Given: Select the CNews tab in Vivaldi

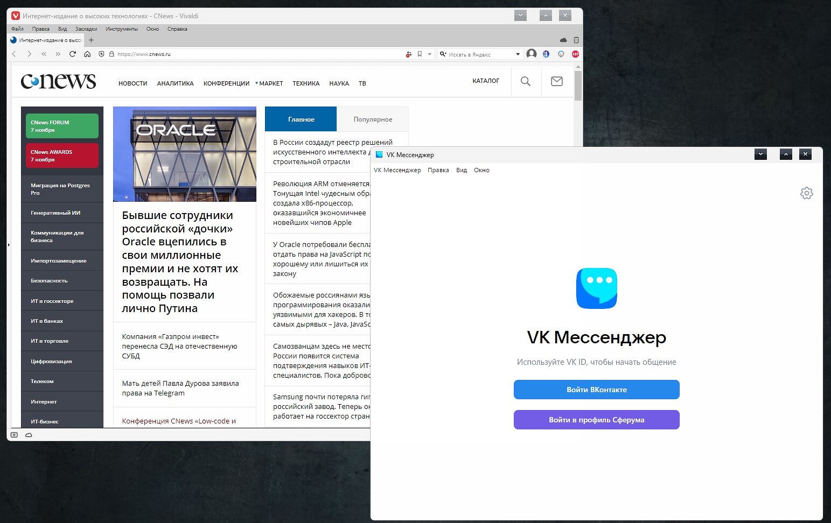Looking at the screenshot, I should click(x=46, y=40).
